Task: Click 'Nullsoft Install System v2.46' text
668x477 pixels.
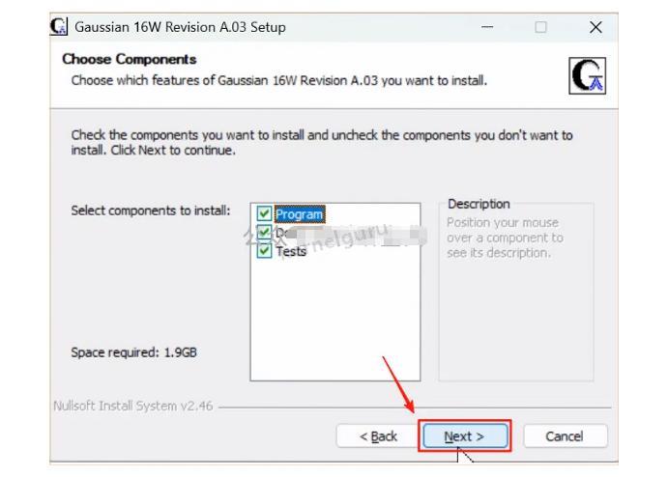Action: point(132,406)
